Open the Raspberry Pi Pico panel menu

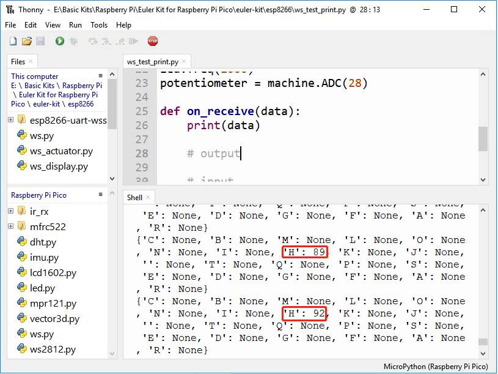coord(100,194)
